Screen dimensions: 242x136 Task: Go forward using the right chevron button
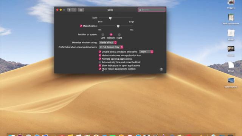click(x=74, y=10)
